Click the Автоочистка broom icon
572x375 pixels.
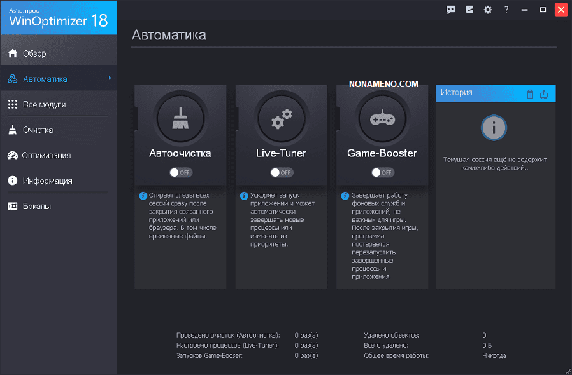coord(180,119)
